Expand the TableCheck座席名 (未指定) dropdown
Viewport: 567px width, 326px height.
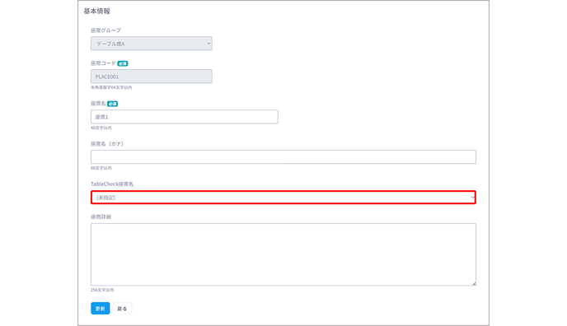283,198
